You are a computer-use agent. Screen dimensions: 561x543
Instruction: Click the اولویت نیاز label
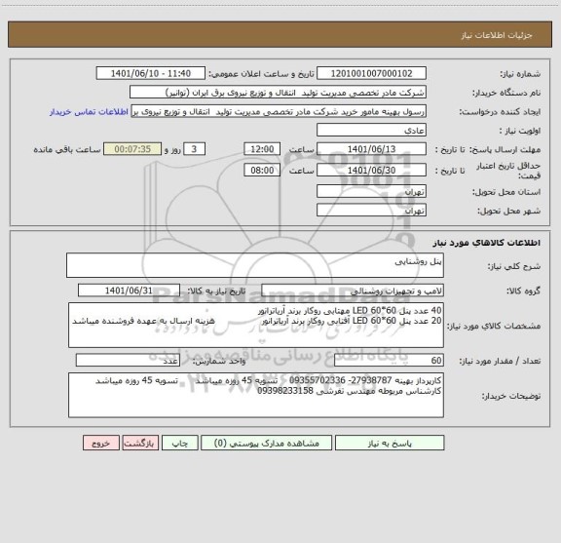[x=520, y=131]
